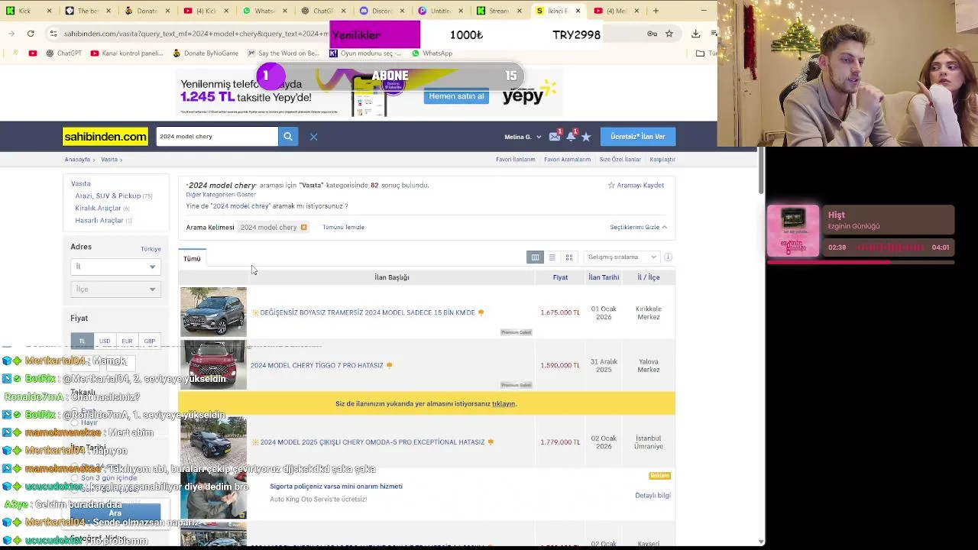
Task: Open 'Favori Aramalarım' menu link
Action: tap(567, 160)
